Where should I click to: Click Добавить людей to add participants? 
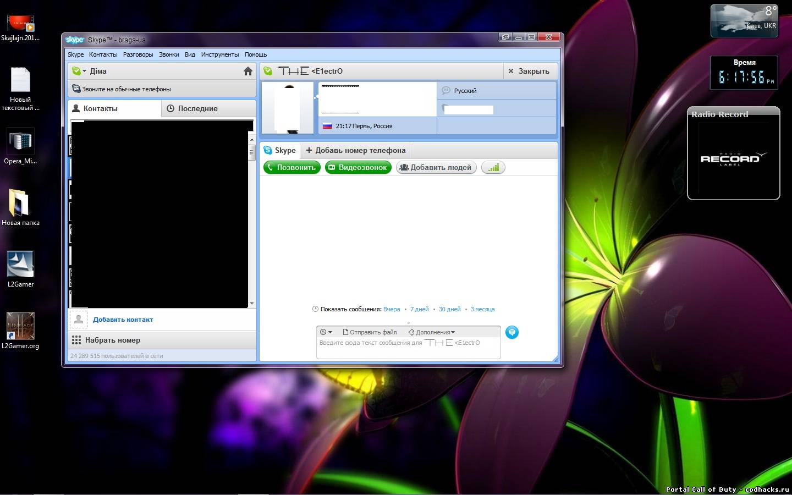(436, 167)
